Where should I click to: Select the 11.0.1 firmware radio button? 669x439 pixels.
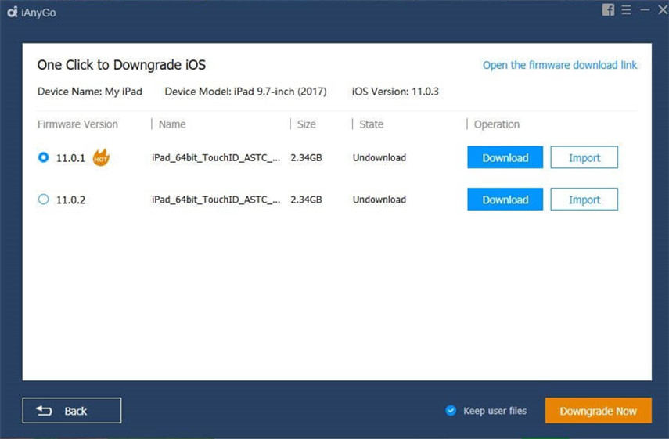pyautogui.click(x=44, y=157)
